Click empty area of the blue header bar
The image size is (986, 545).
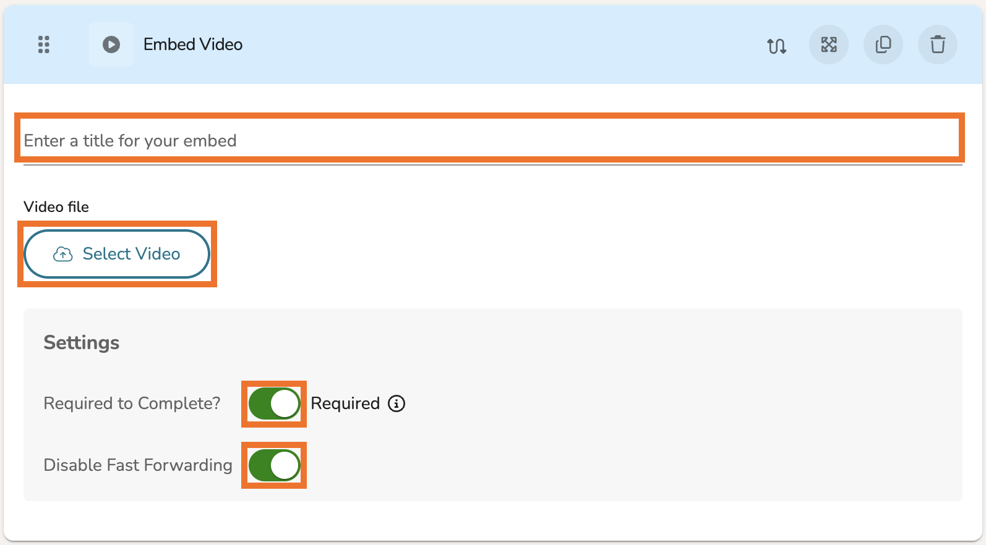tap(495, 44)
